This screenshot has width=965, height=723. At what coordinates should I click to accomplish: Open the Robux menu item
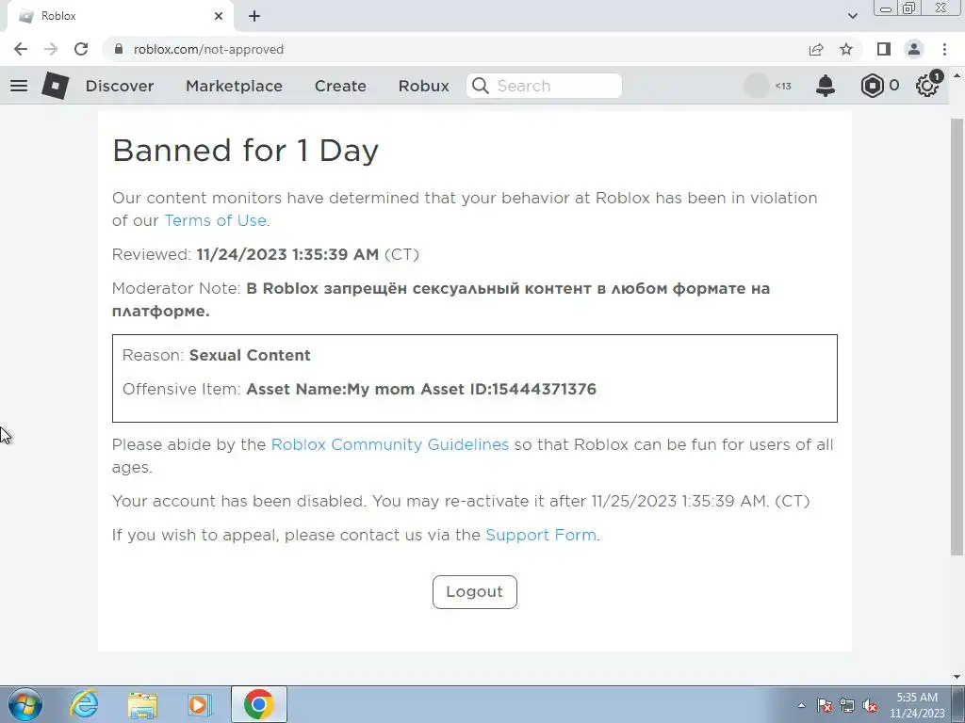coord(423,86)
